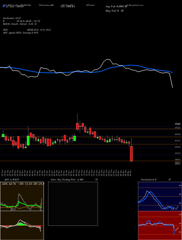Click the 'Stochastics: 12.27' readout
This screenshot has width=182, height=240.
(12, 18)
